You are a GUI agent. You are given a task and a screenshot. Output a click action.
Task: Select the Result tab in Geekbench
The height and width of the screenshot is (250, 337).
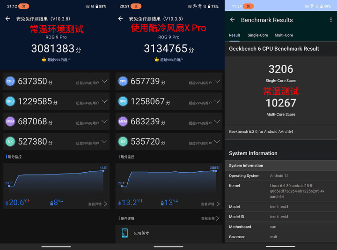click(234, 35)
